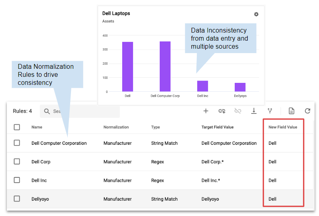Add a new rule with plus icon
319x216 pixels.
pyautogui.click(x=206, y=111)
